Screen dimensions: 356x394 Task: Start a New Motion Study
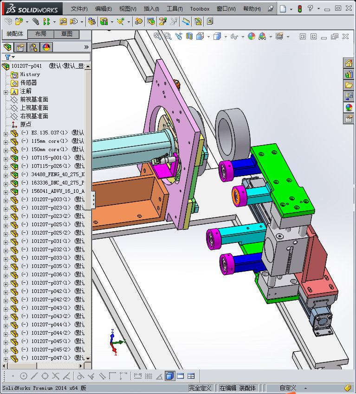(x=138, y=22)
